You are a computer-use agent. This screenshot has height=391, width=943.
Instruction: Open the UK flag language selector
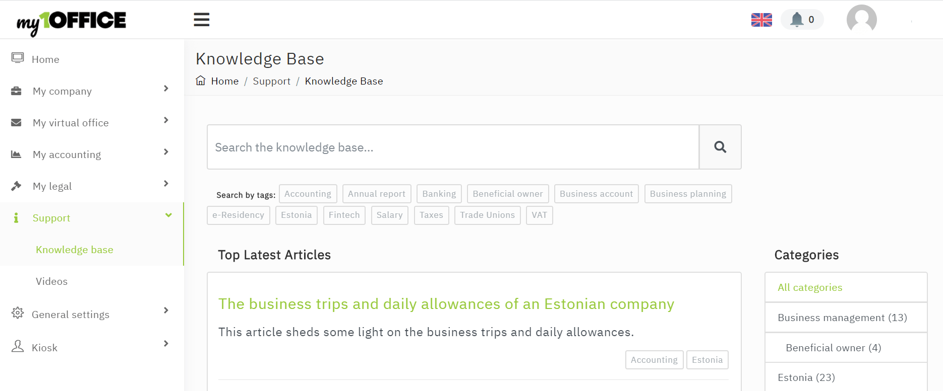pos(761,20)
